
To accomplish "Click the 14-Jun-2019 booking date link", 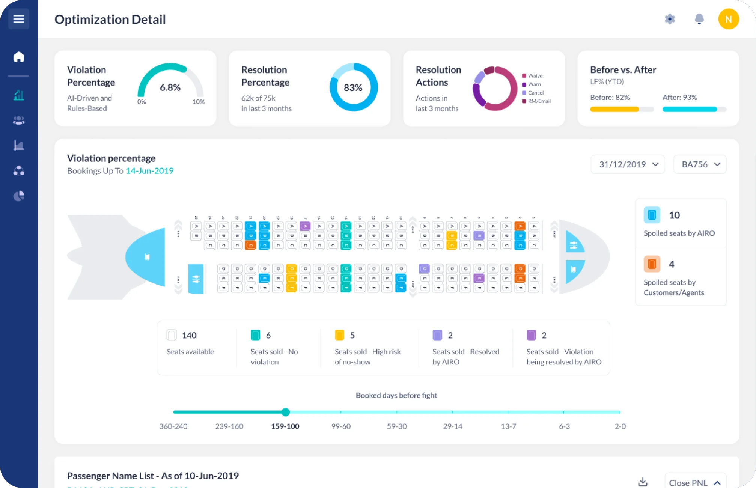I will coord(149,171).
